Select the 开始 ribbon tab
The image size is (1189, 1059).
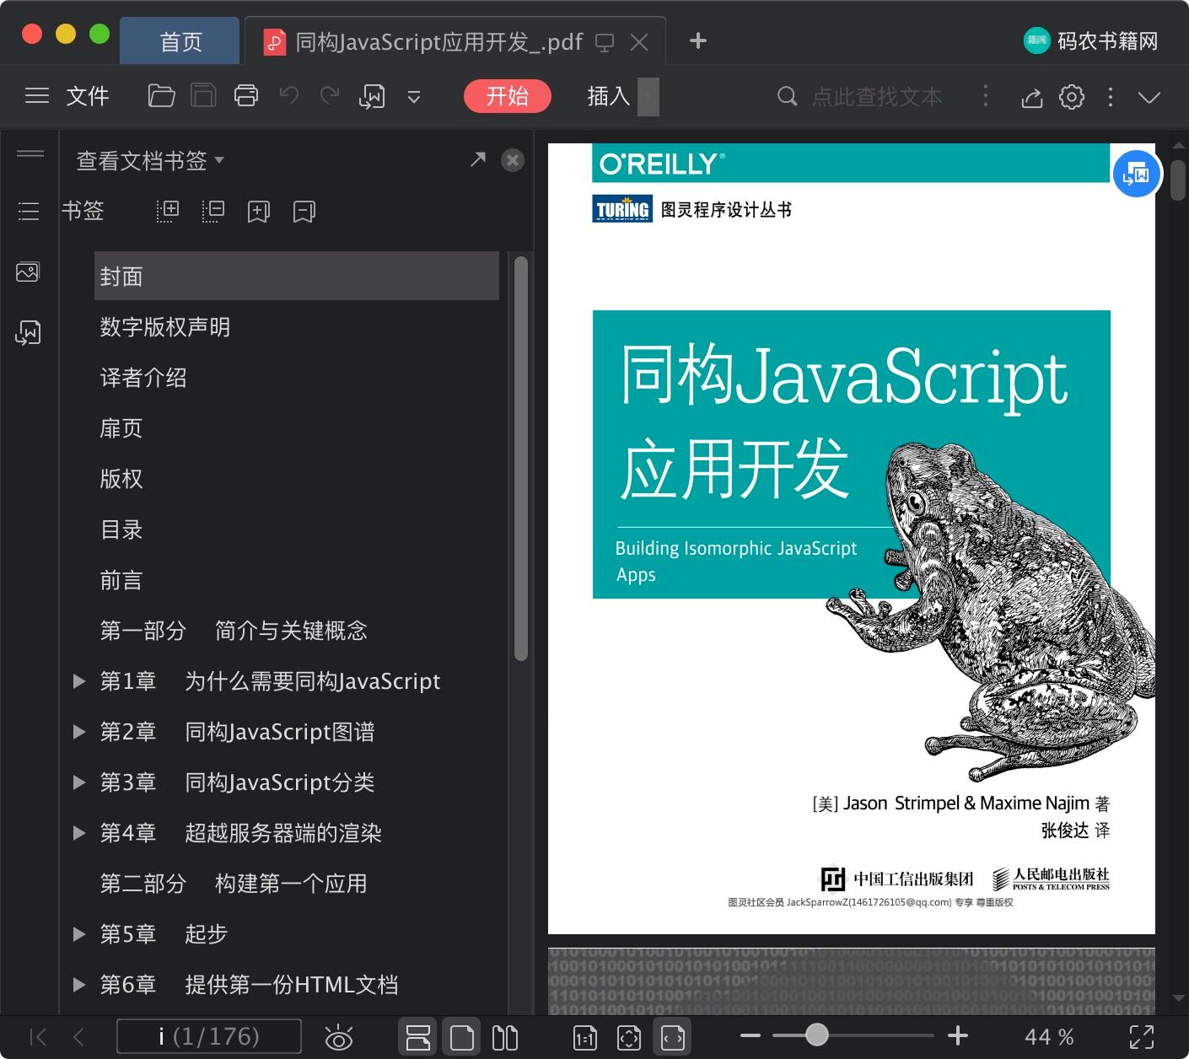pos(507,96)
